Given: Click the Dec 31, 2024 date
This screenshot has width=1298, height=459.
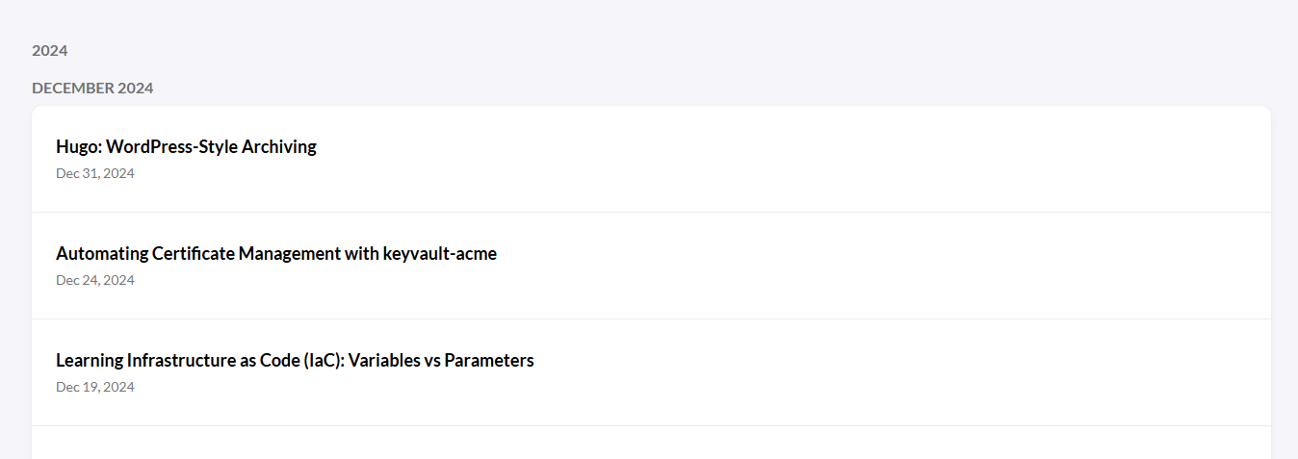Looking at the screenshot, I should [95, 173].
